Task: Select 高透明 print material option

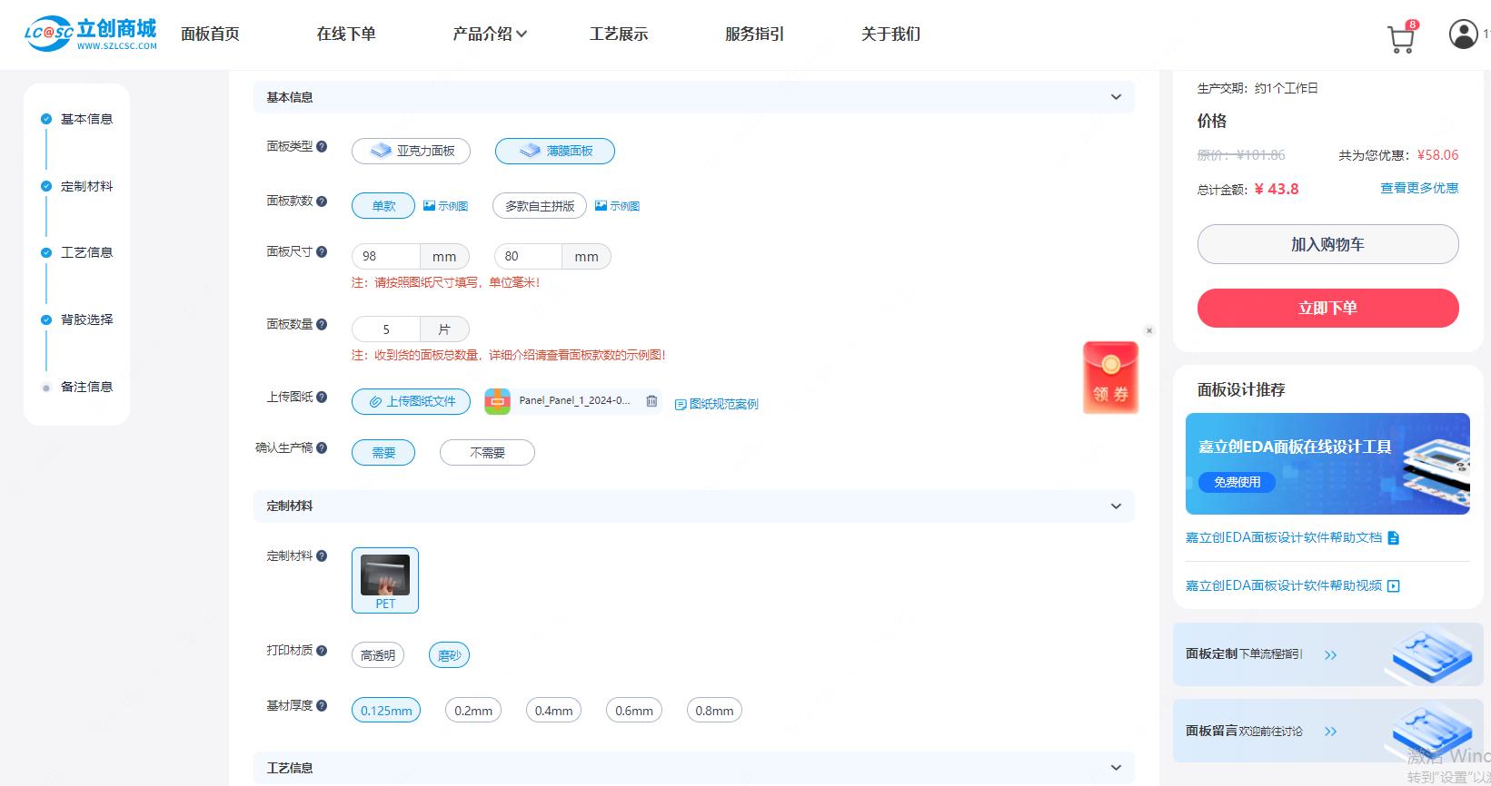Action: tap(378, 655)
